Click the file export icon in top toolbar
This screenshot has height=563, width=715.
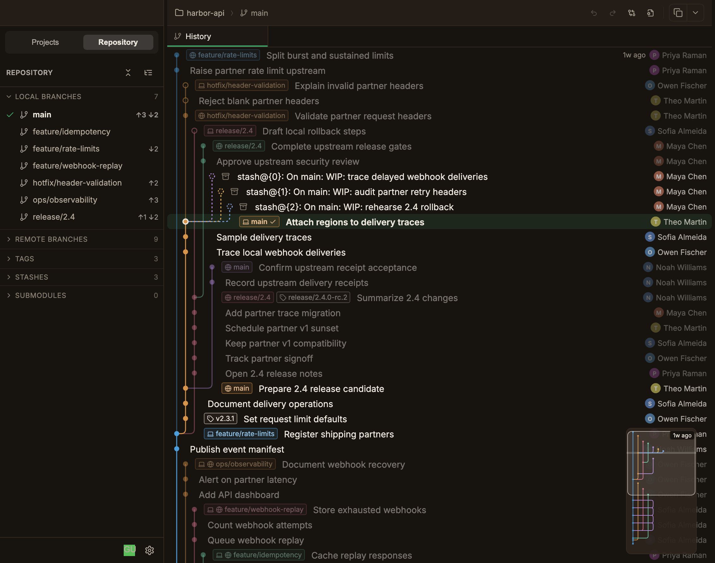click(x=650, y=13)
